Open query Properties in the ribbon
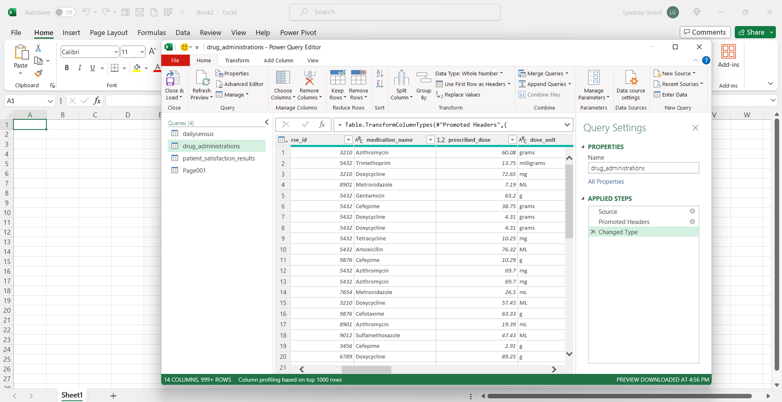Viewport: 782px width, 402px height. coord(233,73)
